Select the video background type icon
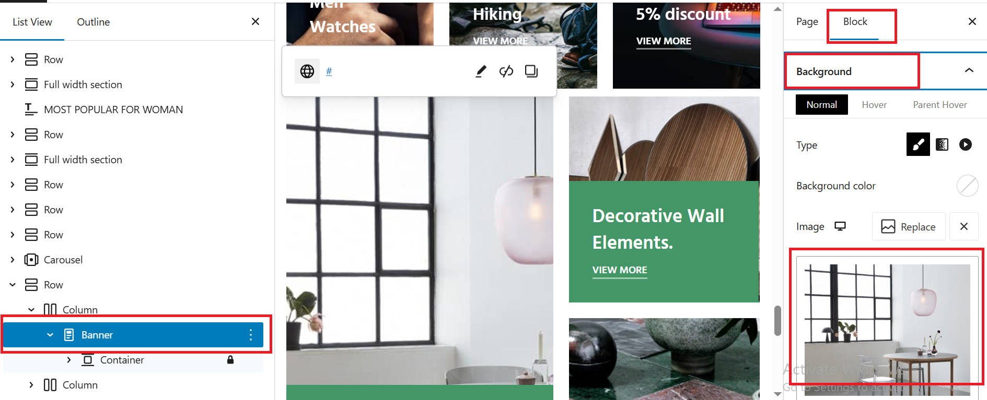The height and width of the screenshot is (400, 987). tap(966, 144)
